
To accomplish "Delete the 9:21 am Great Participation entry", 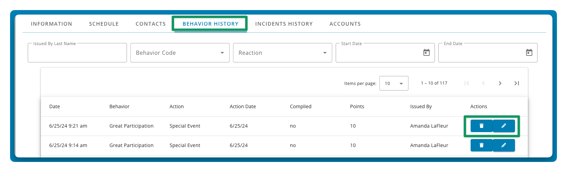I will click(x=481, y=126).
